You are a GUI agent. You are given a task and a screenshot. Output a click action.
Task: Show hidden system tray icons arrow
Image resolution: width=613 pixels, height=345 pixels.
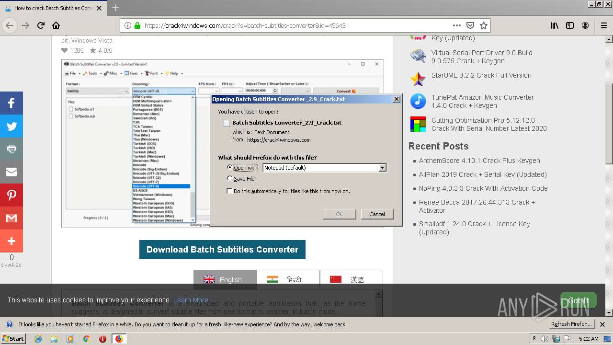pos(534,339)
